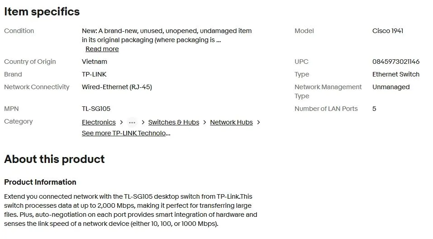433x239 pixels.
Task: Click the Model value Cisco 1941
Action: pos(387,31)
